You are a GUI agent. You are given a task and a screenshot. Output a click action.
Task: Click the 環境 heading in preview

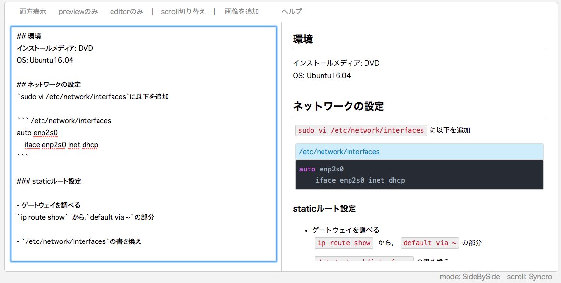303,39
